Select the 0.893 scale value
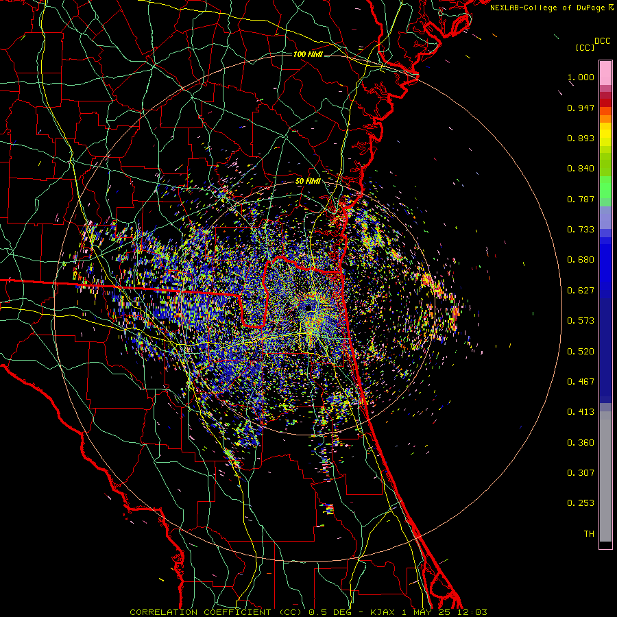 point(581,138)
